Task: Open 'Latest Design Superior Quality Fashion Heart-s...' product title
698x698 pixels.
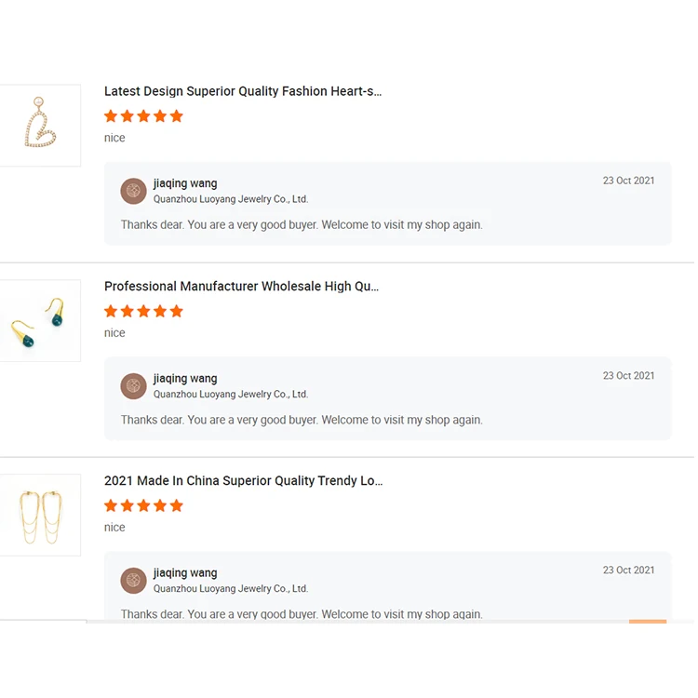Action: click(x=243, y=91)
